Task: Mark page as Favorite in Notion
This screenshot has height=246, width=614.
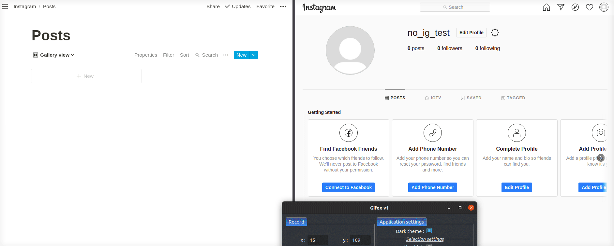Action: [265, 7]
